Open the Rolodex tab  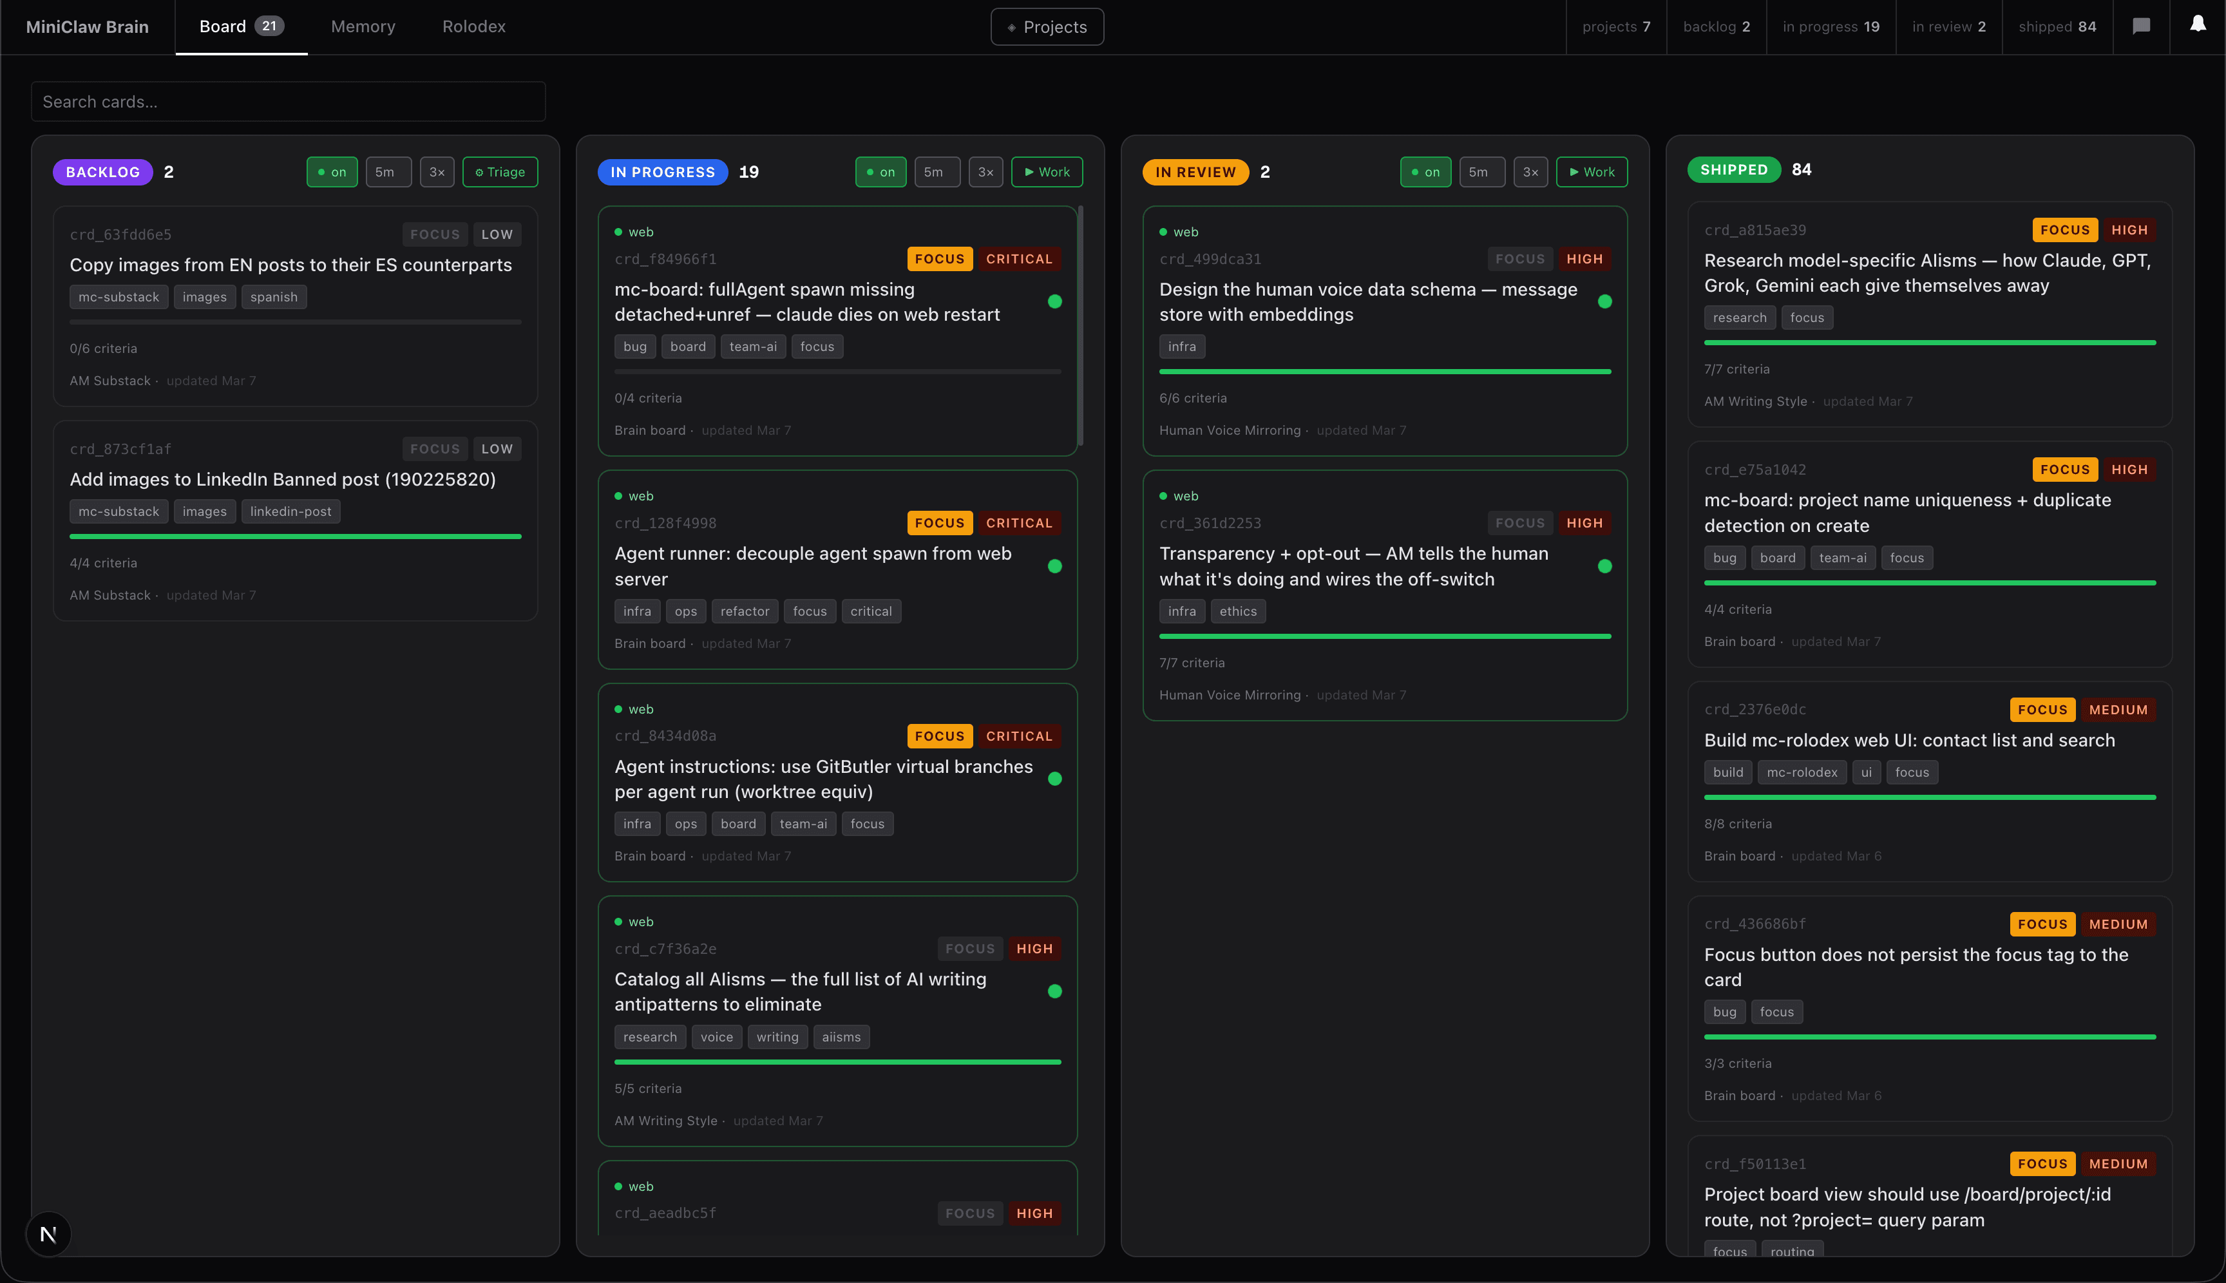click(x=473, y=26)
